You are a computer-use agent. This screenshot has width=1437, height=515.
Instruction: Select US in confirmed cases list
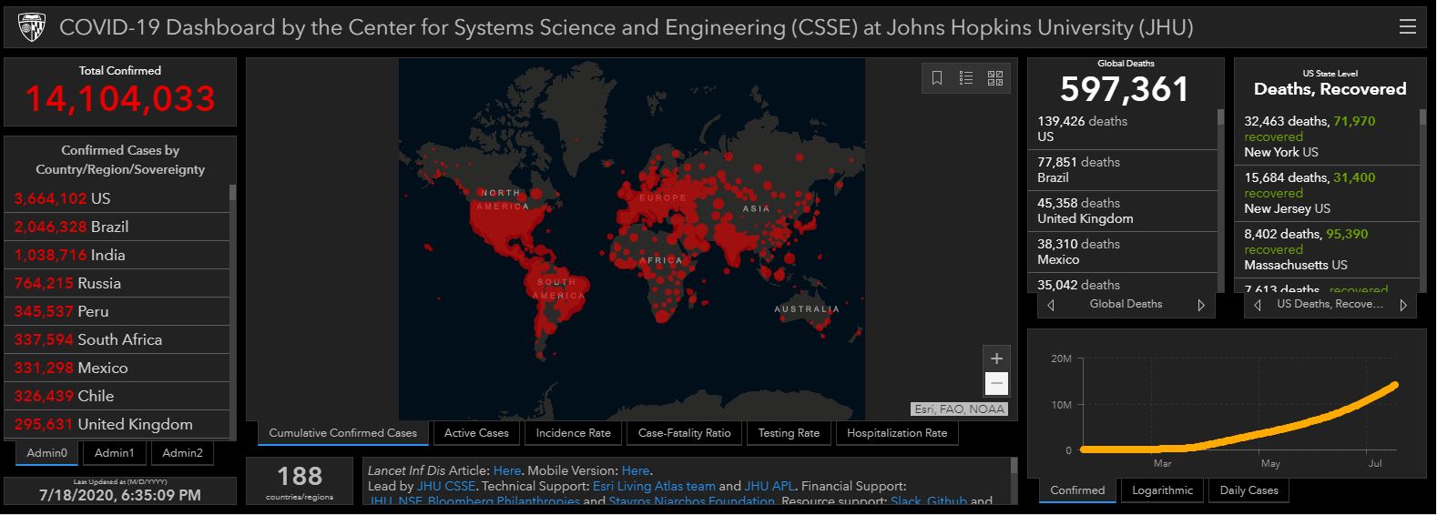coord(118,198)
